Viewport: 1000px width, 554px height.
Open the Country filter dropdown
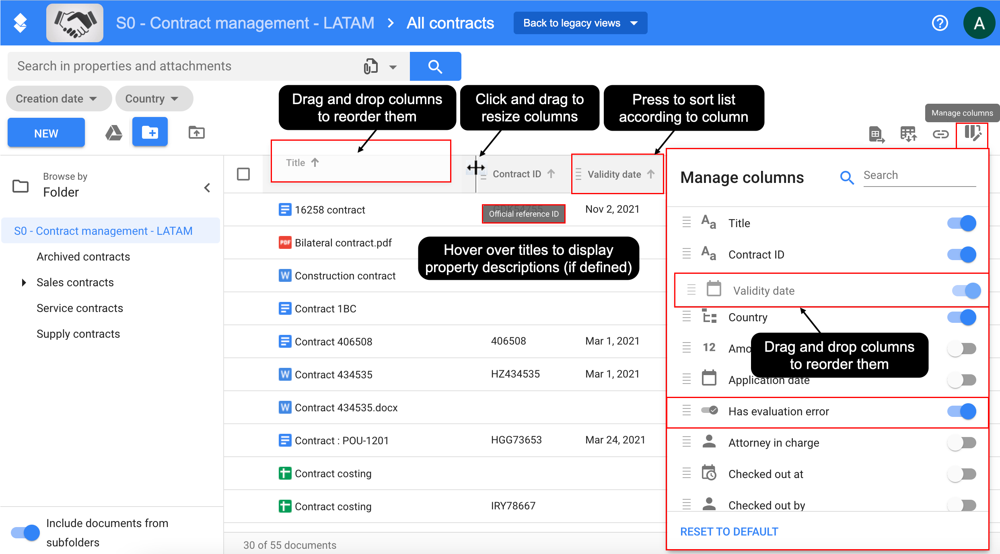click(x=154, y=98)
